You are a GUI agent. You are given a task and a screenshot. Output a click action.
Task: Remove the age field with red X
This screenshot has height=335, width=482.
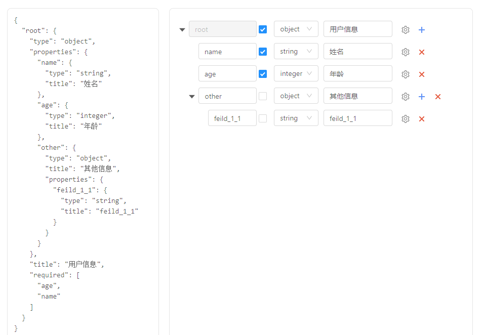tap(422, 74)
